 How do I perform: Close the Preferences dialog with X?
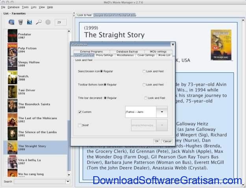click(x=172, y=44)
